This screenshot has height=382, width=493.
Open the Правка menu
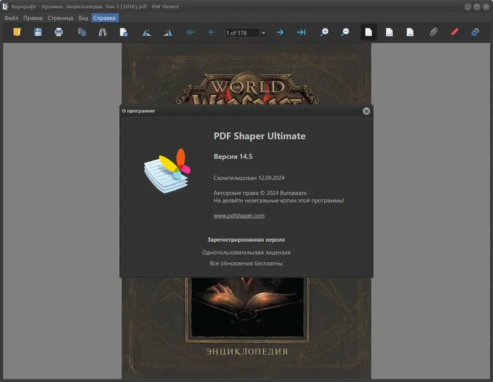tap(33, 18)
